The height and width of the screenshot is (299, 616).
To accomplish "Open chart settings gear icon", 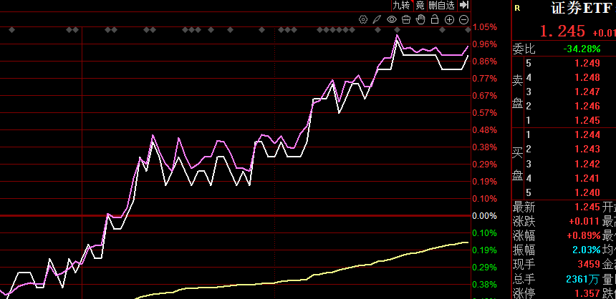I will 363,19.
